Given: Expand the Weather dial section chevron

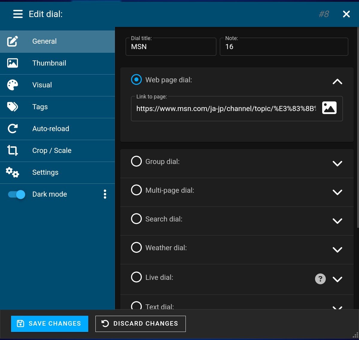Looking at the screenshot, I should point(337,250).
